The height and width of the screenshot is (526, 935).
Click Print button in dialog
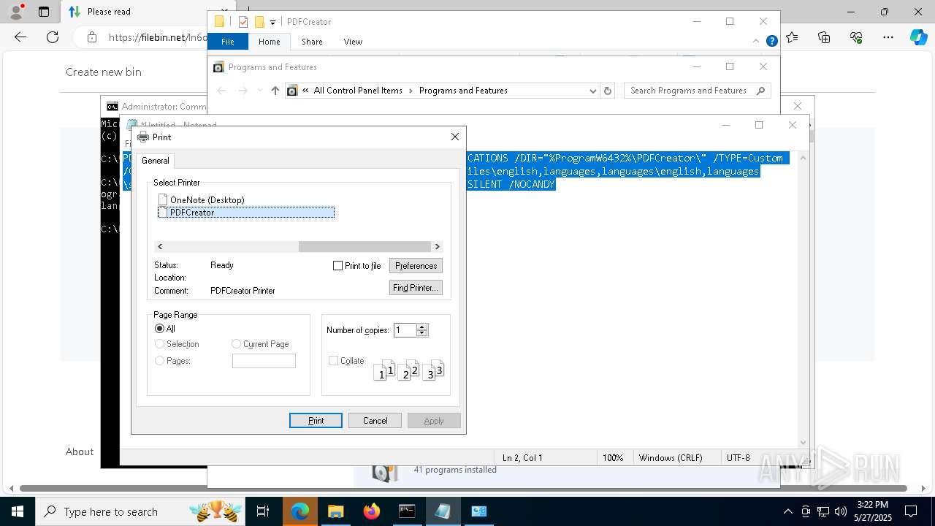point(316,421)
